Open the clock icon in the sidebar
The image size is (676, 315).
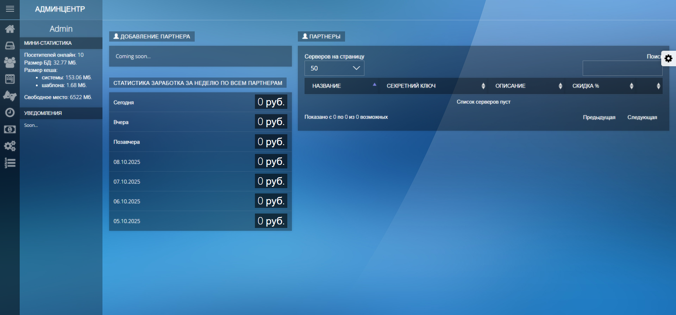[10, 112]
